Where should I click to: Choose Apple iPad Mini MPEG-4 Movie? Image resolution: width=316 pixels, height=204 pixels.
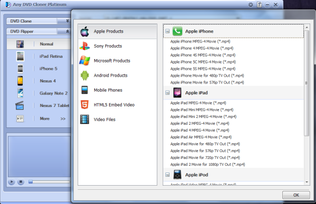(202, 110)
